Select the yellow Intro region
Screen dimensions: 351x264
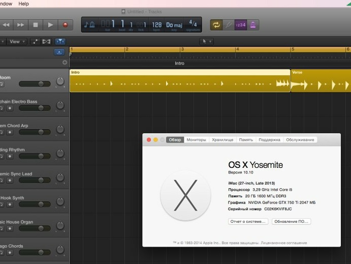[x=180, y=81]
